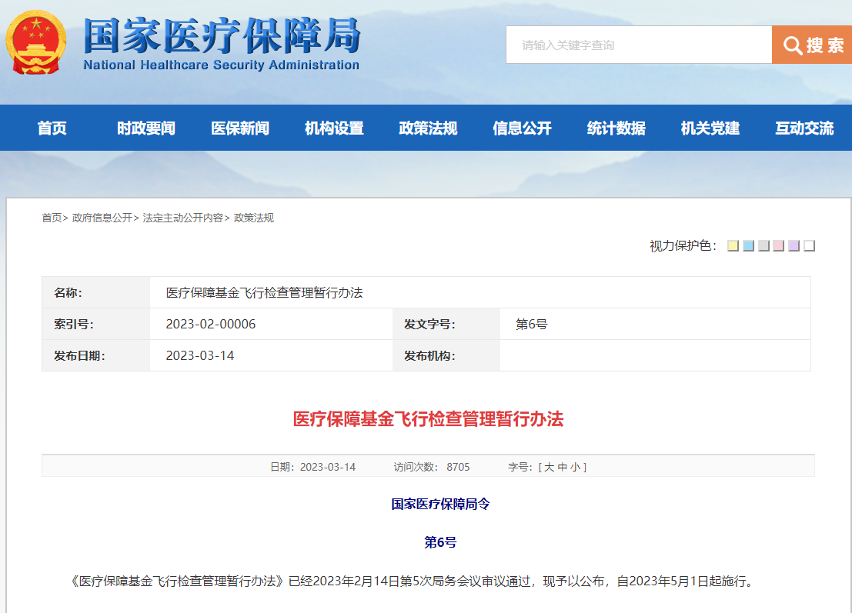This screenshot has width=852, height=613.
Task: Go to 互动交流 navigation item
Action: point(804,128)
